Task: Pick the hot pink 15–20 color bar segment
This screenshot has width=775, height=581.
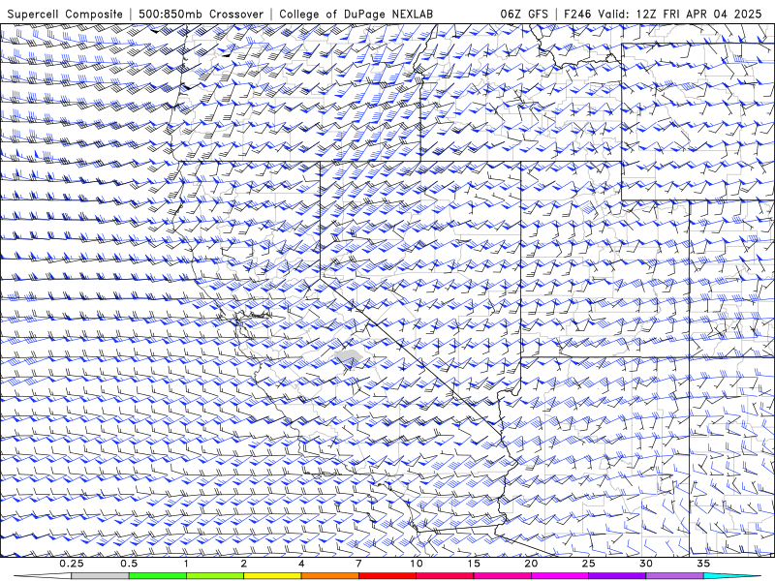Action: pos(502,576)
